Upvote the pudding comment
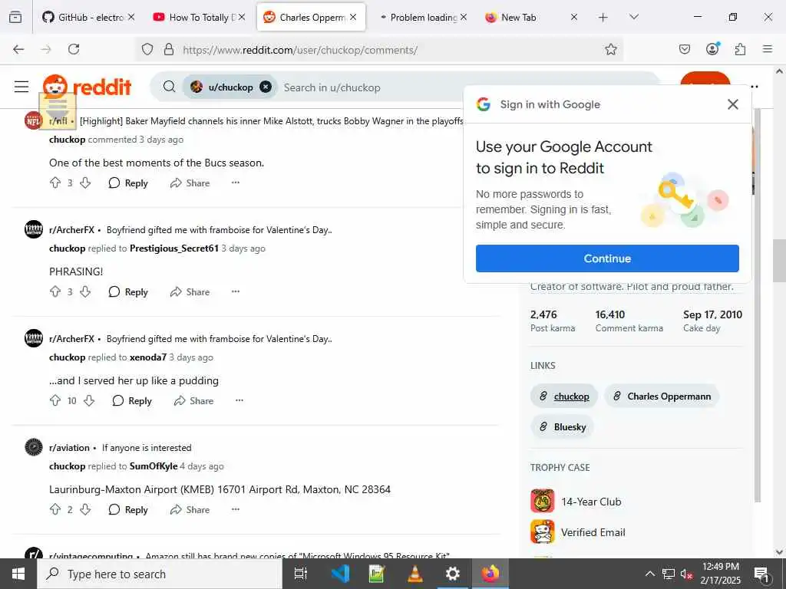 point(55,400)
